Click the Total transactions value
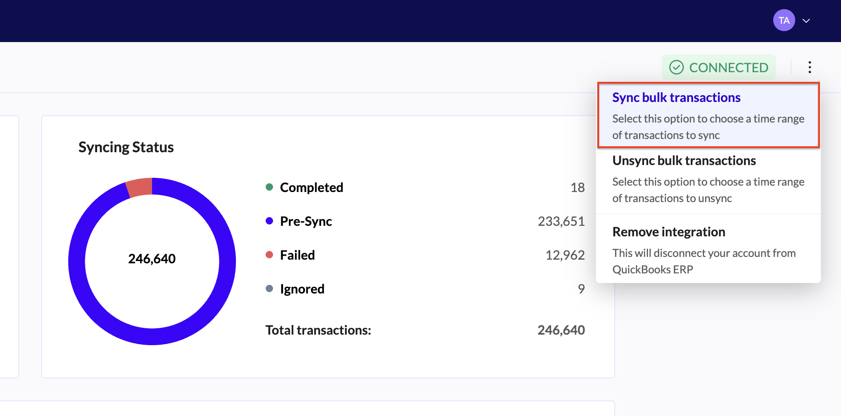Screen dimensions: 841x416 [x=561, y=330]
